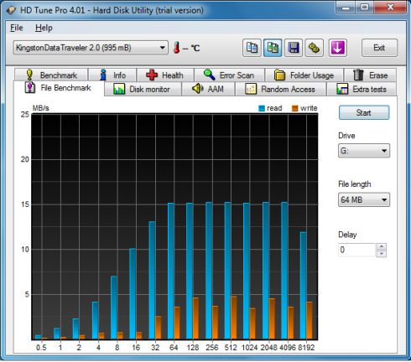Switch to the Random Access tab
The height and width of the screenshot is (362, 411).
coord(280,89)
